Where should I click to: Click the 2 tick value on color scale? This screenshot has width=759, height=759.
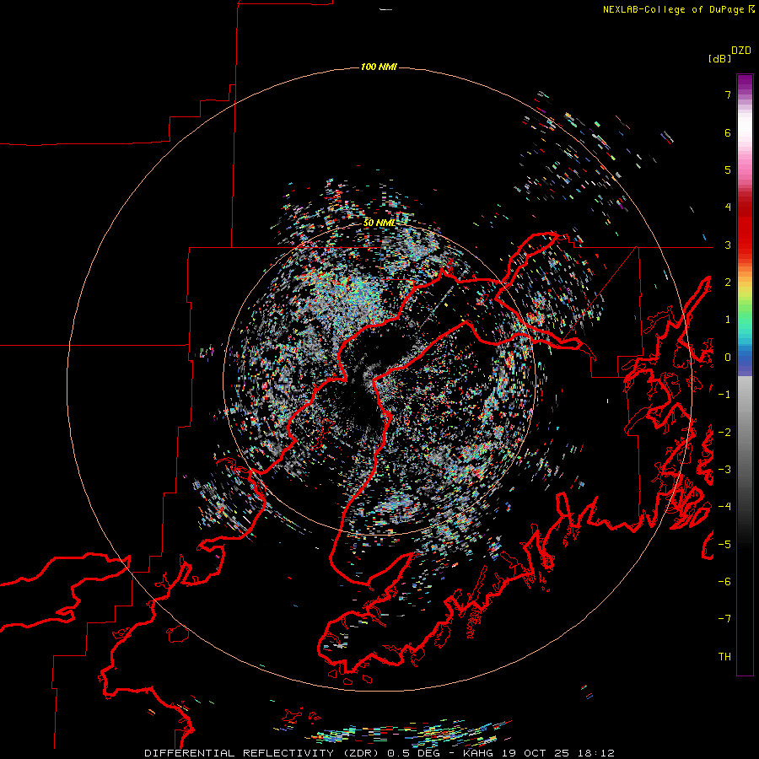[x=728, y=283]
